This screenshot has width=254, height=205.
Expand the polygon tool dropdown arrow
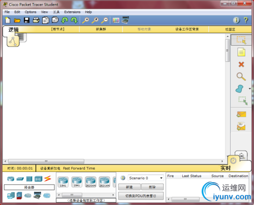point(250,89)
